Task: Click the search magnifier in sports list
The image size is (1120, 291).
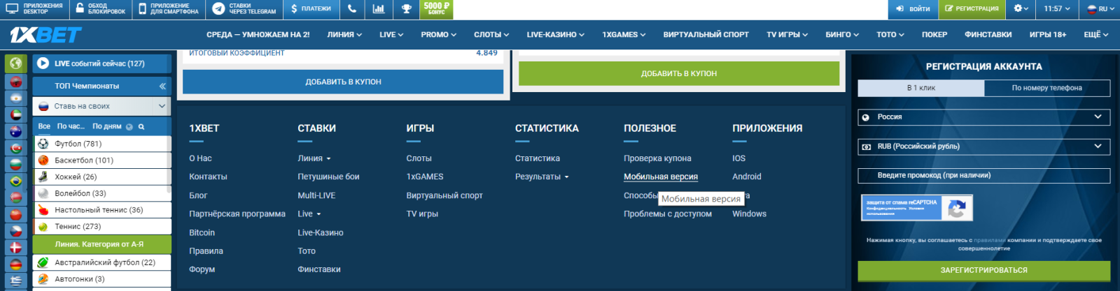Action: click(141, 126)
